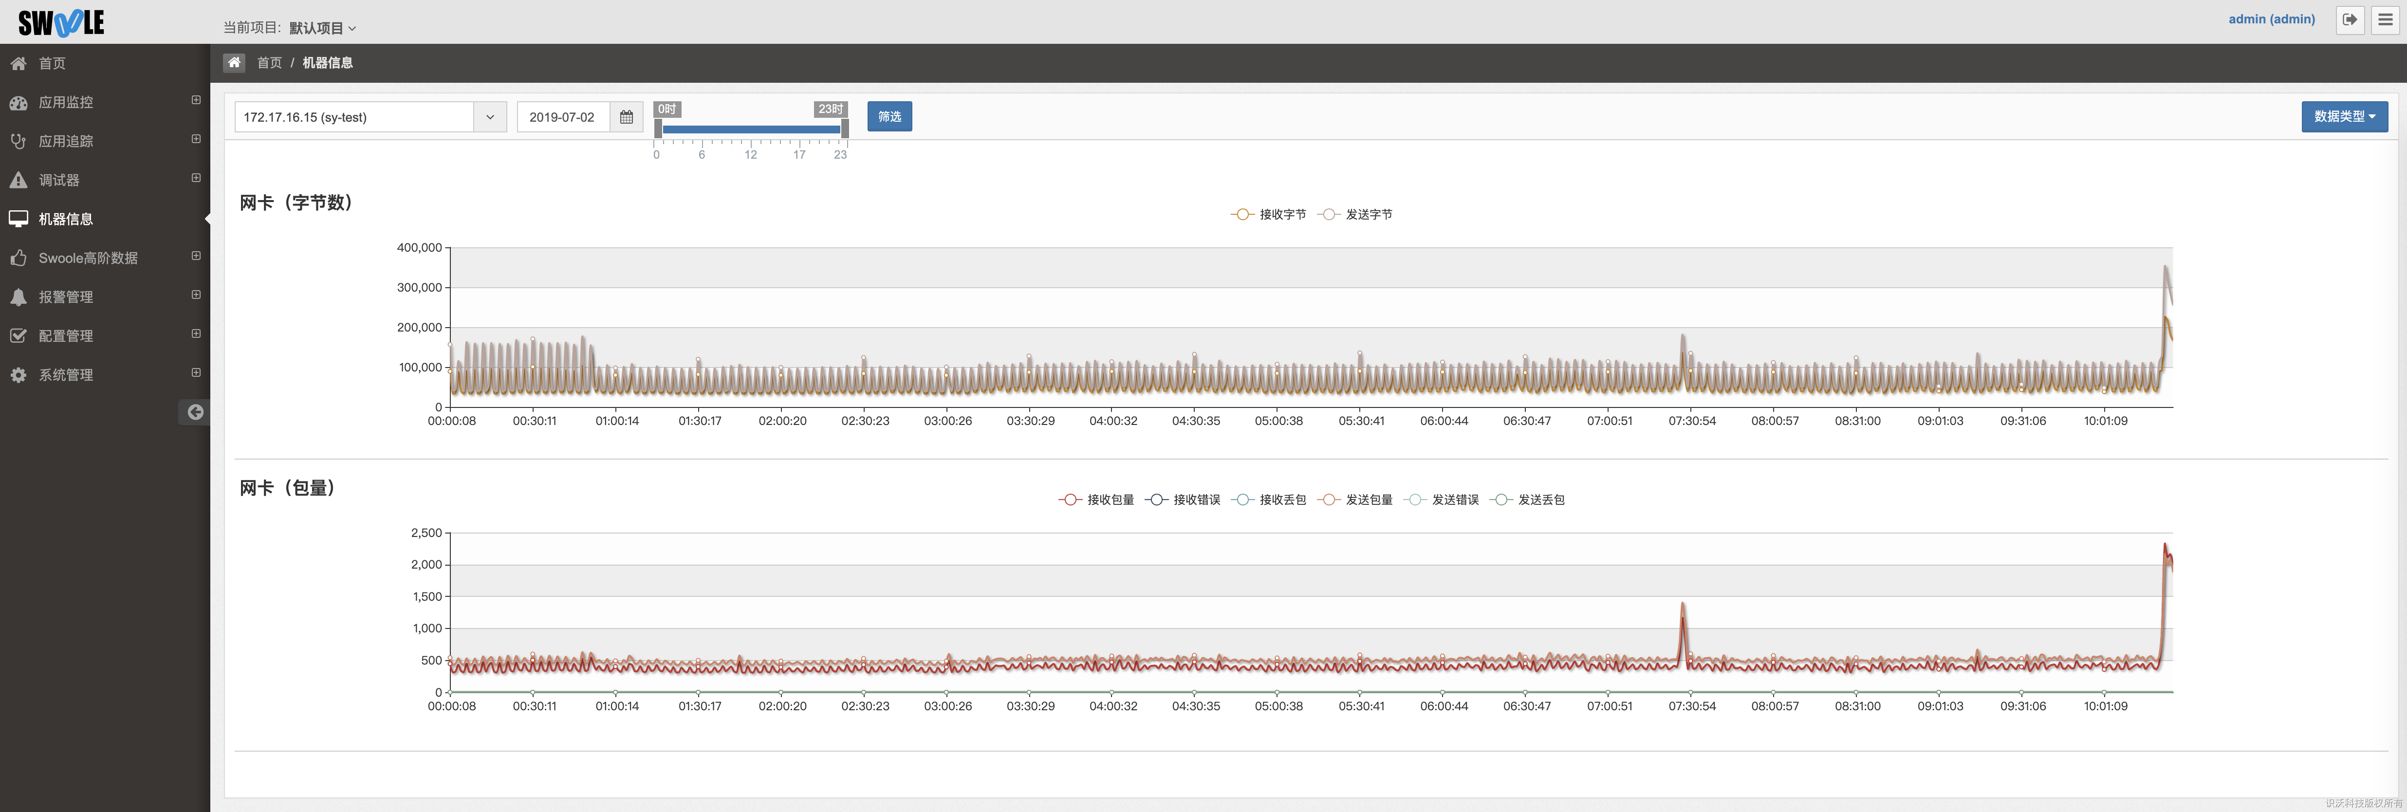Click the 23时 end slider handle
The width and height of the screenshot is (2407, 812).
tap(845, 129)
